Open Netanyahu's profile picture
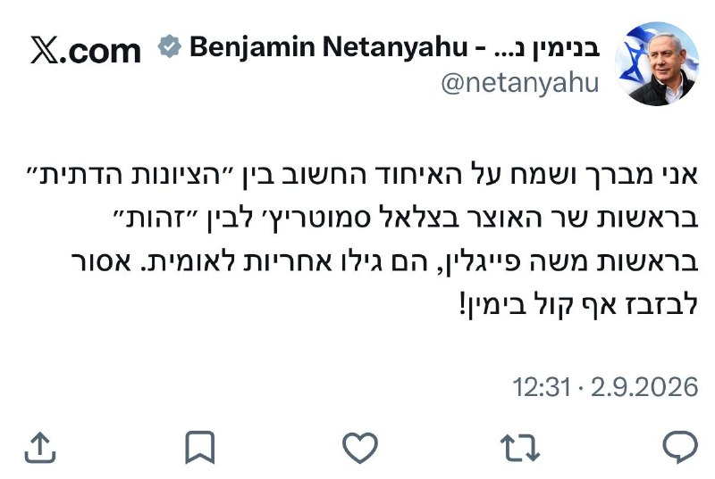The height and width of the screenshot is (479, 715). point(657,63)
